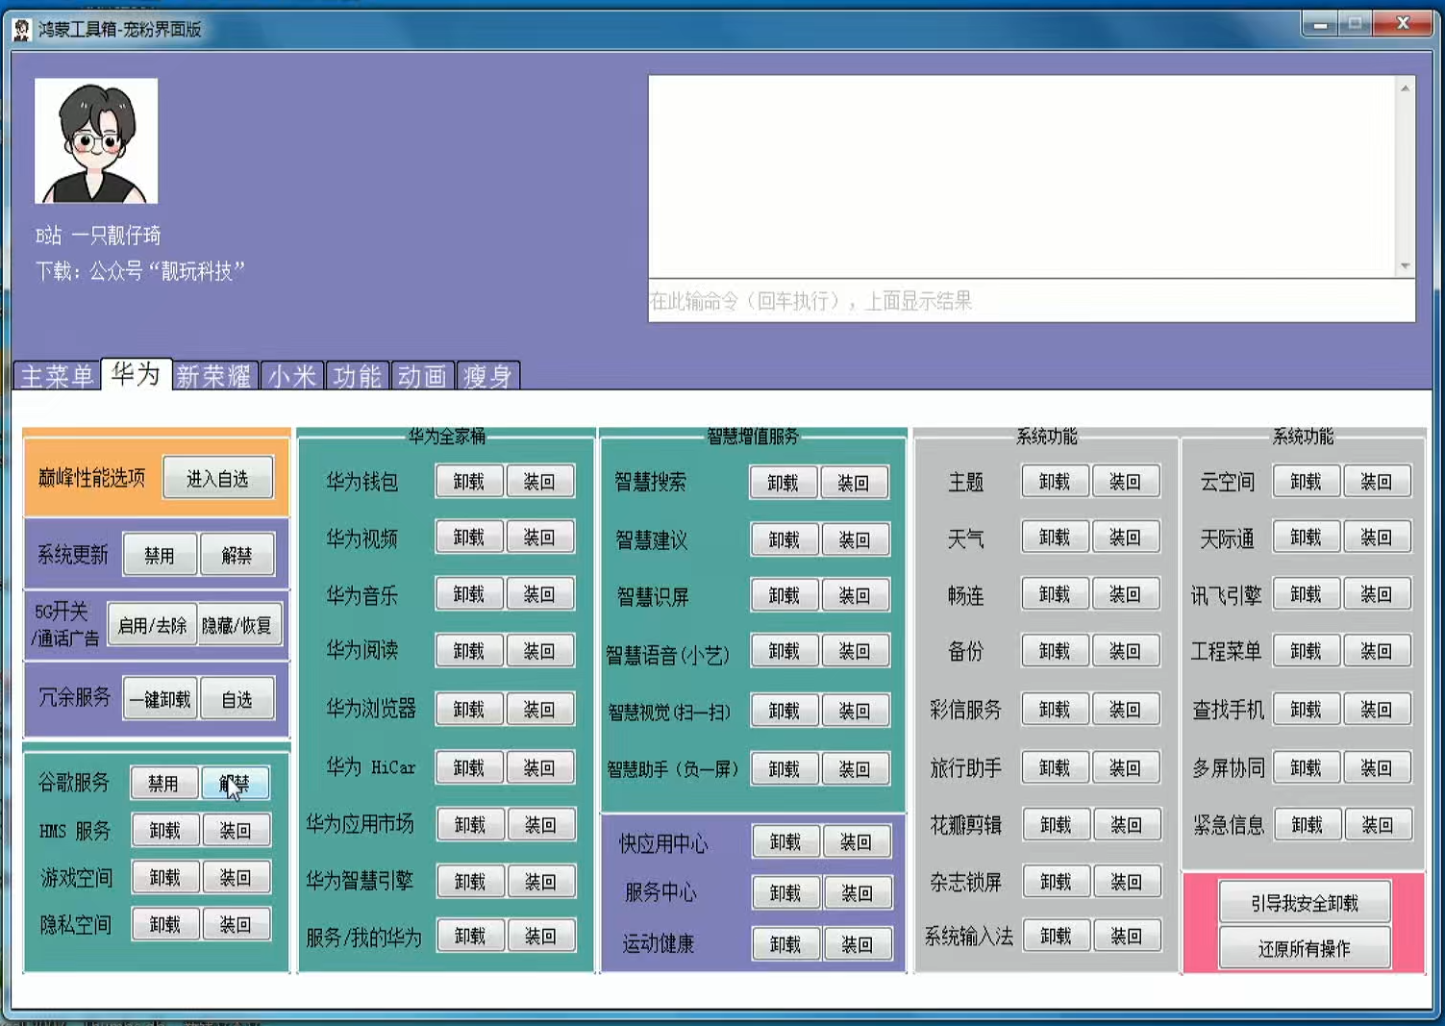The height and width of the screenshot is (1026, 1445).
Task: Reinstall 智慧语音(小艺) with 装回
Action: tap(855, 652)
